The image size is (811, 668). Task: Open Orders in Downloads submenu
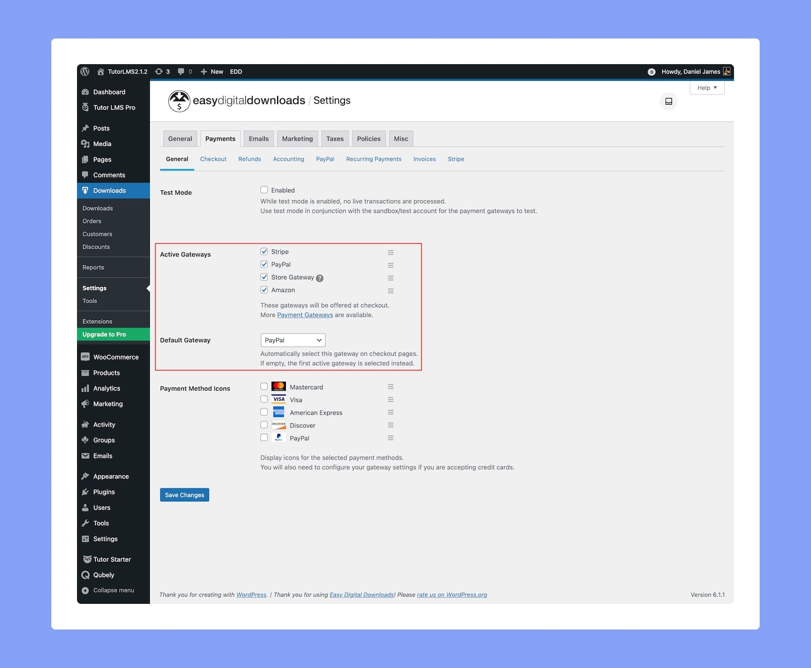pos(92,221)
